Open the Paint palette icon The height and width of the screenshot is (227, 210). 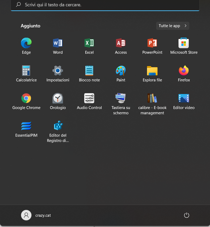tap(121, 71)
